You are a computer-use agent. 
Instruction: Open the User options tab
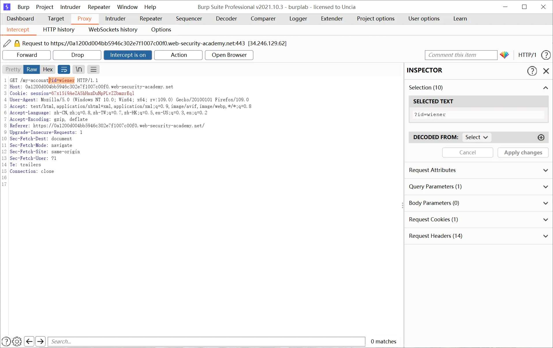[424, 18]
